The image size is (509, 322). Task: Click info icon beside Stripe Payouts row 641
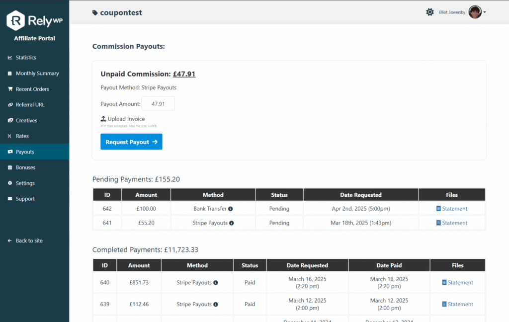pos(232,223)
